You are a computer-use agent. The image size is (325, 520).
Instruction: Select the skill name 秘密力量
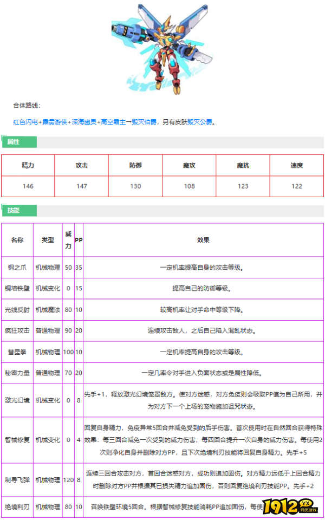click(17, 373)
